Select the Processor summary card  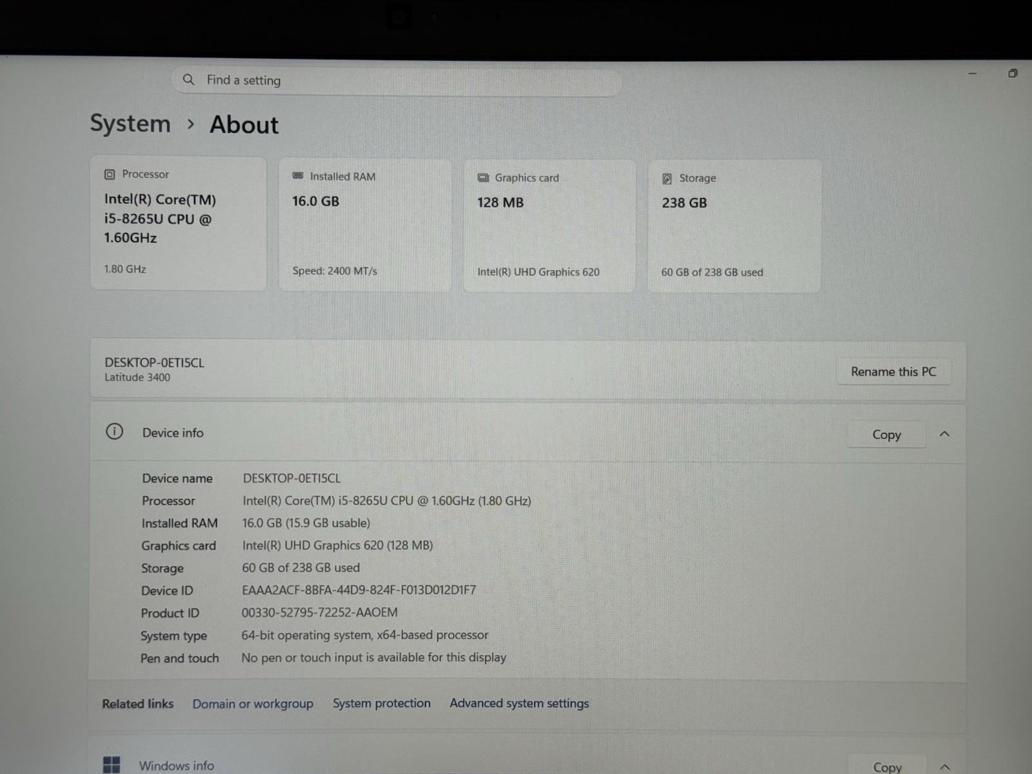[x=179, y=223]
